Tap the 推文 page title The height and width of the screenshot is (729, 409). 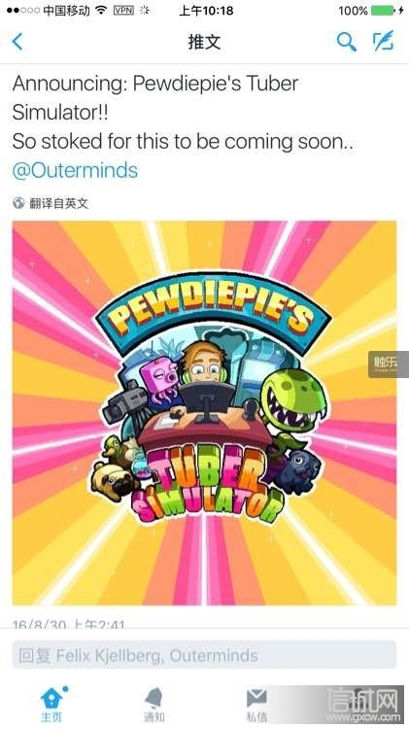[204, 42]
